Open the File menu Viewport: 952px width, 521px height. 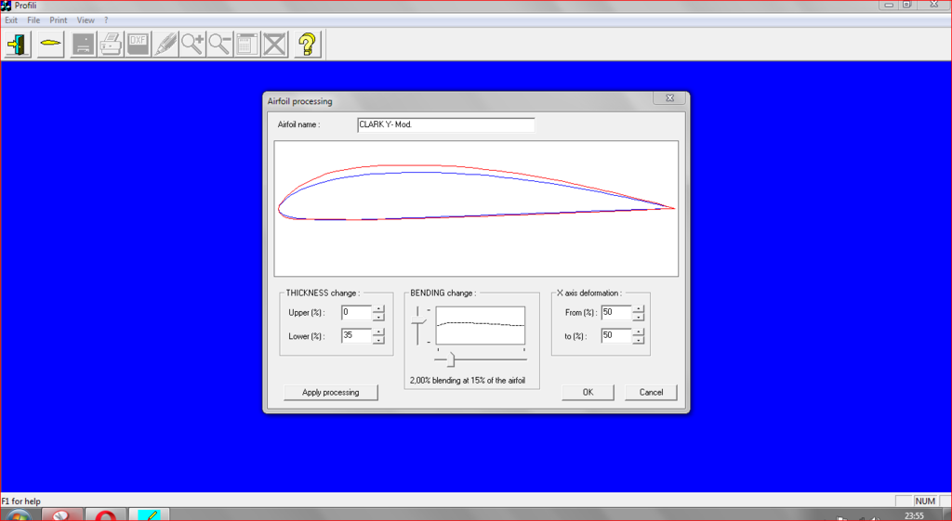[x=33, y=20]
